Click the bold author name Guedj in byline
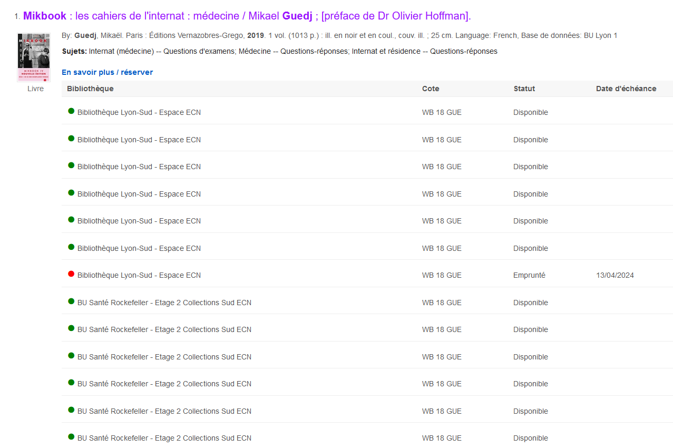673x448 pixels. (x=85, y=35)
